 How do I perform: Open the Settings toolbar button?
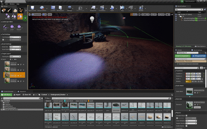click(69, 8)
